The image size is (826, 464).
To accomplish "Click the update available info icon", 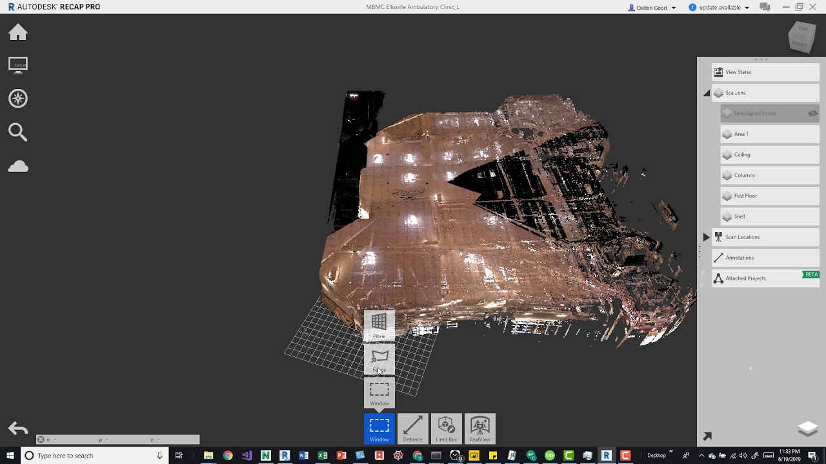I will click(692, 7).
